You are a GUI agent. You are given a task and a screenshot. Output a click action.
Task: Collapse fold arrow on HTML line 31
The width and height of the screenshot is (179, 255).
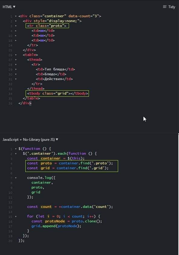pyautogui.click(x=16, y=79)
